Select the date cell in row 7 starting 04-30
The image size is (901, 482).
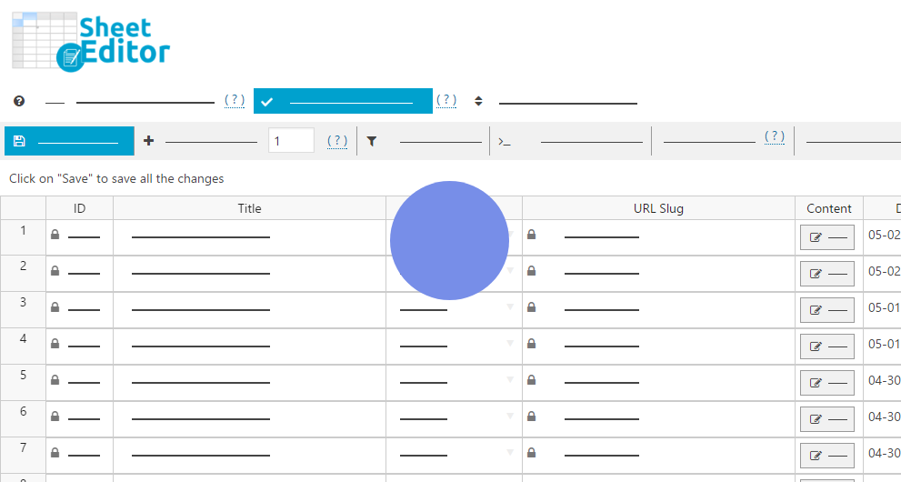[x=883, y=455]
